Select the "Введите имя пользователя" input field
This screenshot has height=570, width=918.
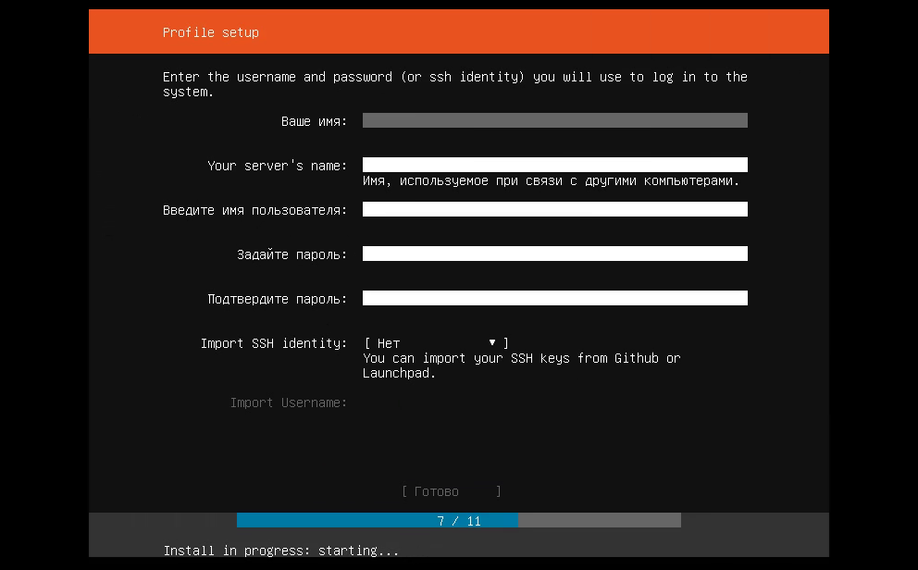(x=554, y=210)
